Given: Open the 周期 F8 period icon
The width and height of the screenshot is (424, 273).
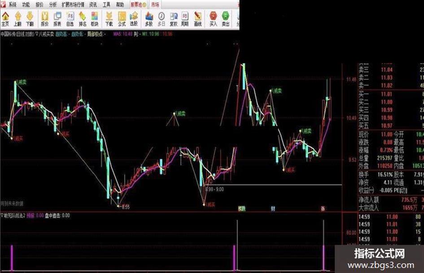Looking at the screenshot, I should (185, 19).
